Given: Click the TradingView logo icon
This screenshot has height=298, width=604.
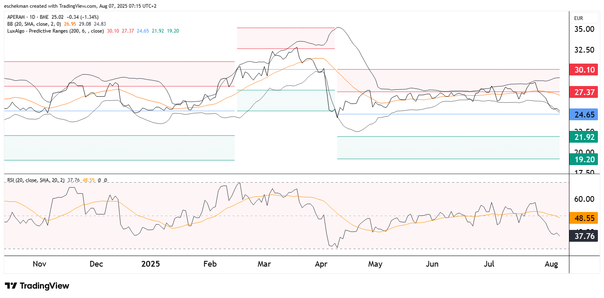Looking at the screenshot, I should click(x=11, y=286).
